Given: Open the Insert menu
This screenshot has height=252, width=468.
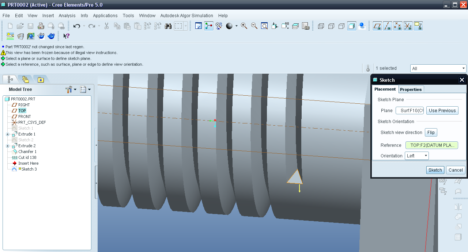Looking at the screenshot, I should point(48,16).
